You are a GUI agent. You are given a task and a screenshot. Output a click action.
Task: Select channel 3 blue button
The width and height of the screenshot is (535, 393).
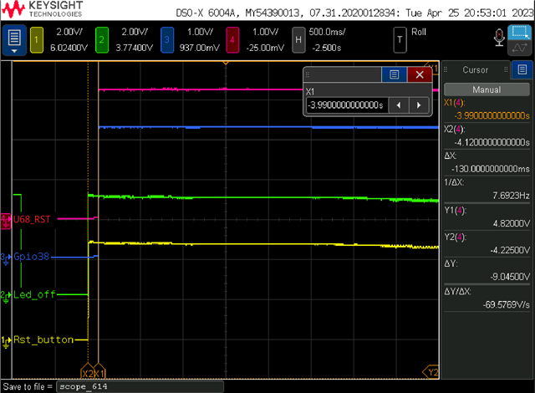coord(167,40)
